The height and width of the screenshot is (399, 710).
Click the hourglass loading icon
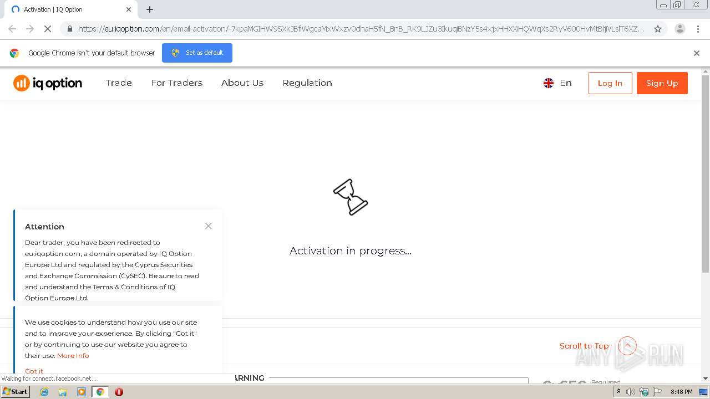(351, 197)
